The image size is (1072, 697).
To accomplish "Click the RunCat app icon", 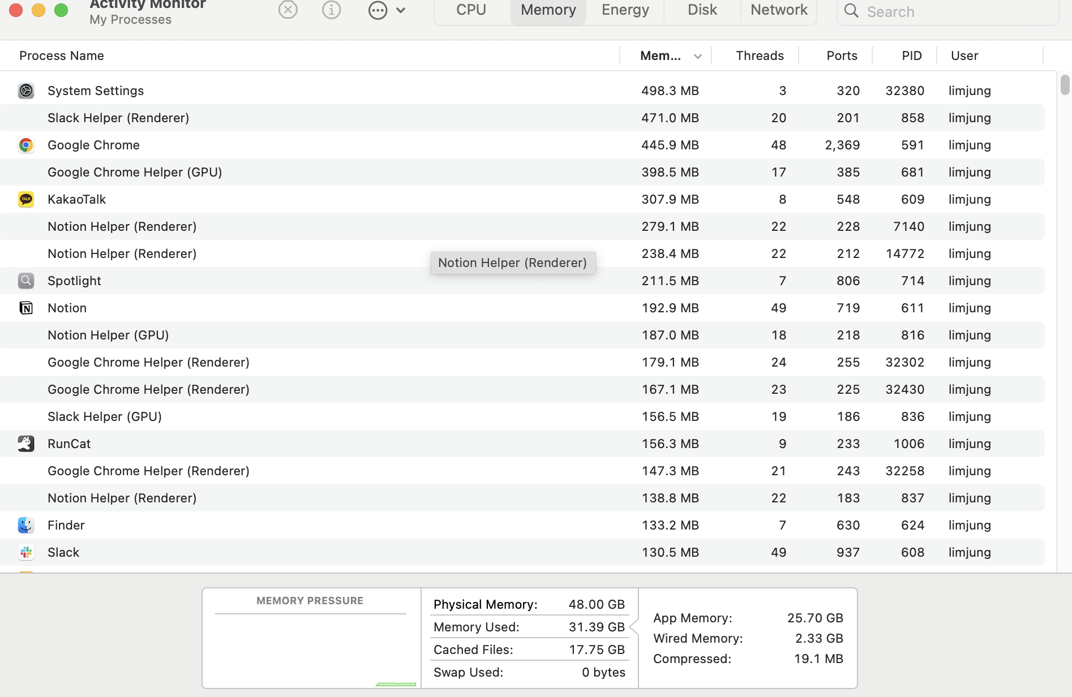I will coord(26,444).
